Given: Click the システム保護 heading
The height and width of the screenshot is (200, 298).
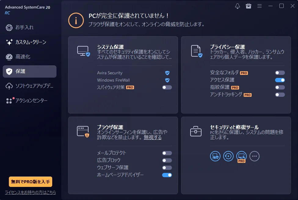Looking at the screenshot, I should (111, 47).
